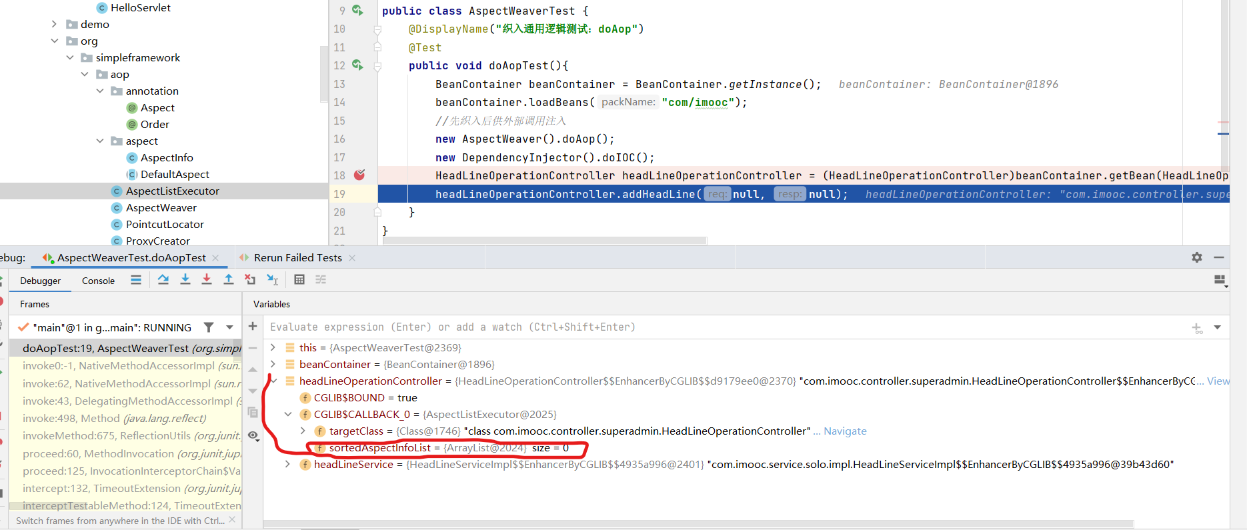
Task: Open the expression history dropdown arrow
Action: (1218, 327)
